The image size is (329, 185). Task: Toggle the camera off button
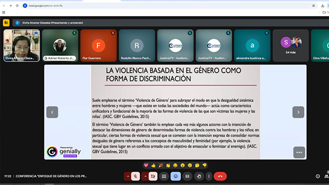tap(153, 176)
